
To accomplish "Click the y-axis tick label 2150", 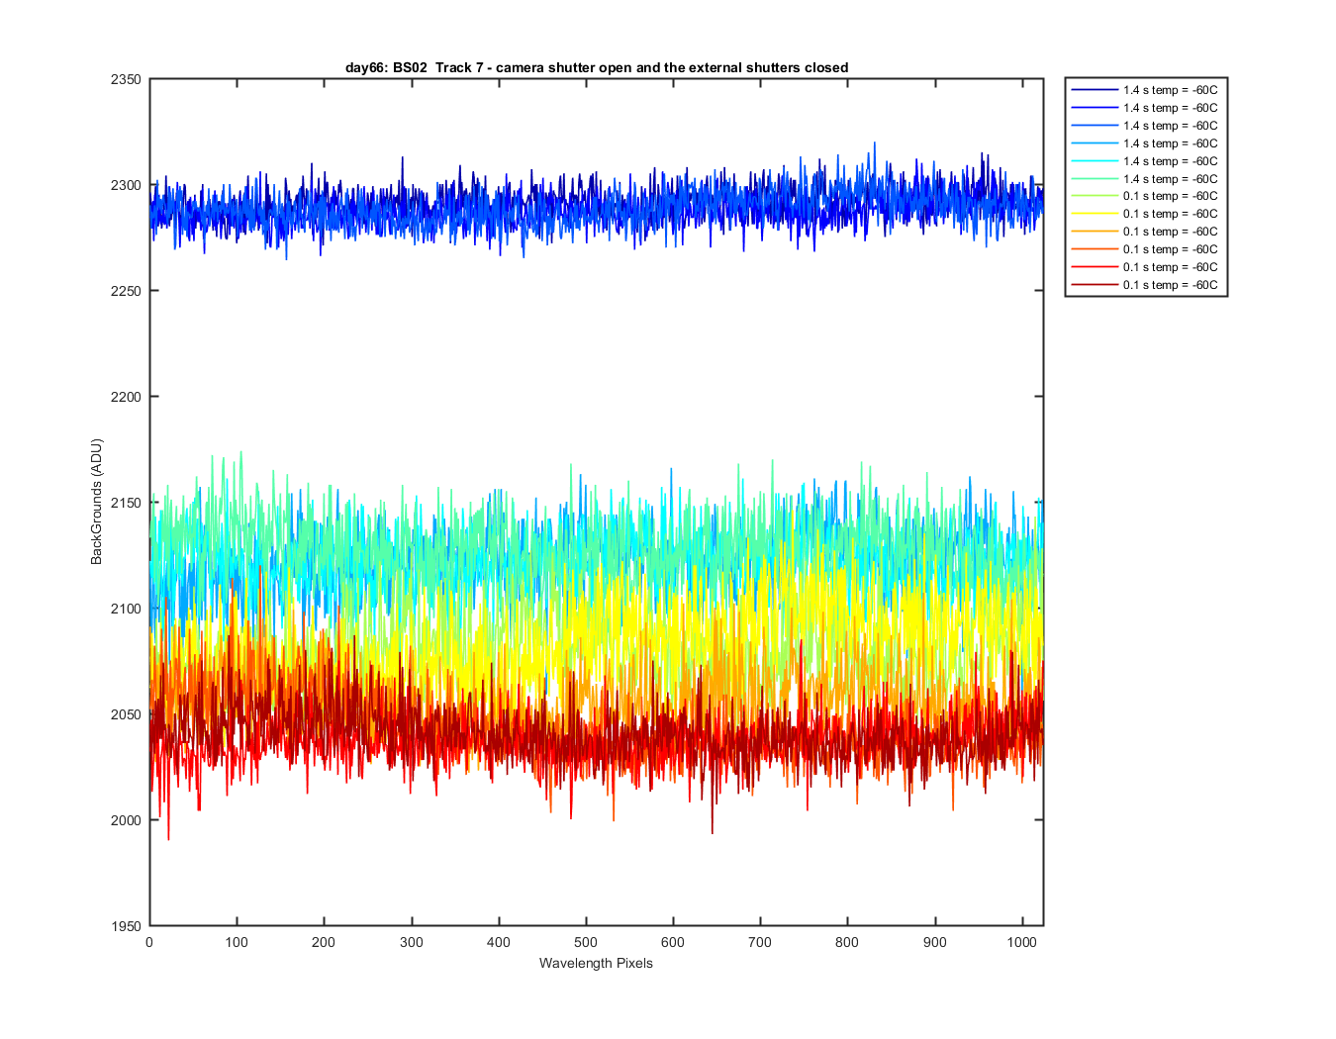I will tap(126, 503).
